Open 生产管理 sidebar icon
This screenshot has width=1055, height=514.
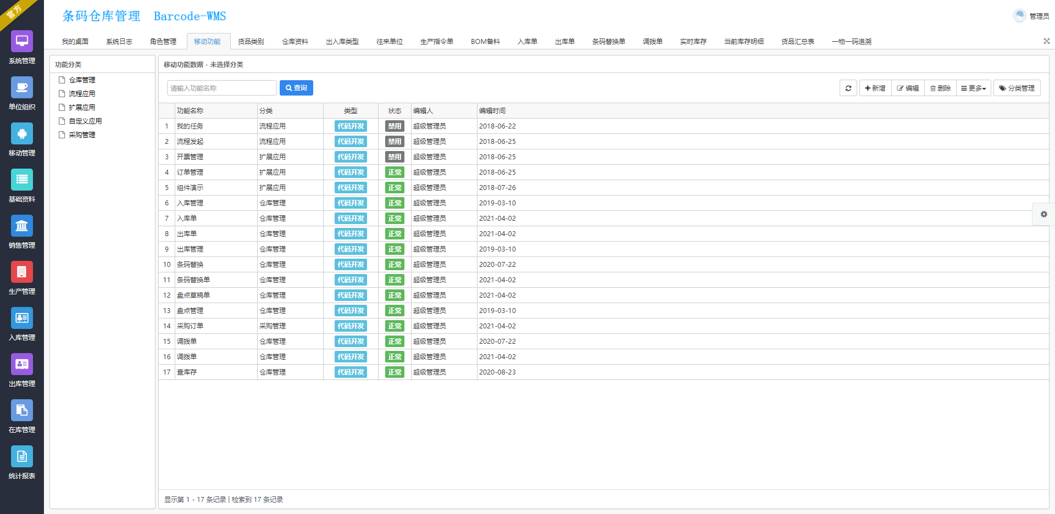[x=22, y=272]
